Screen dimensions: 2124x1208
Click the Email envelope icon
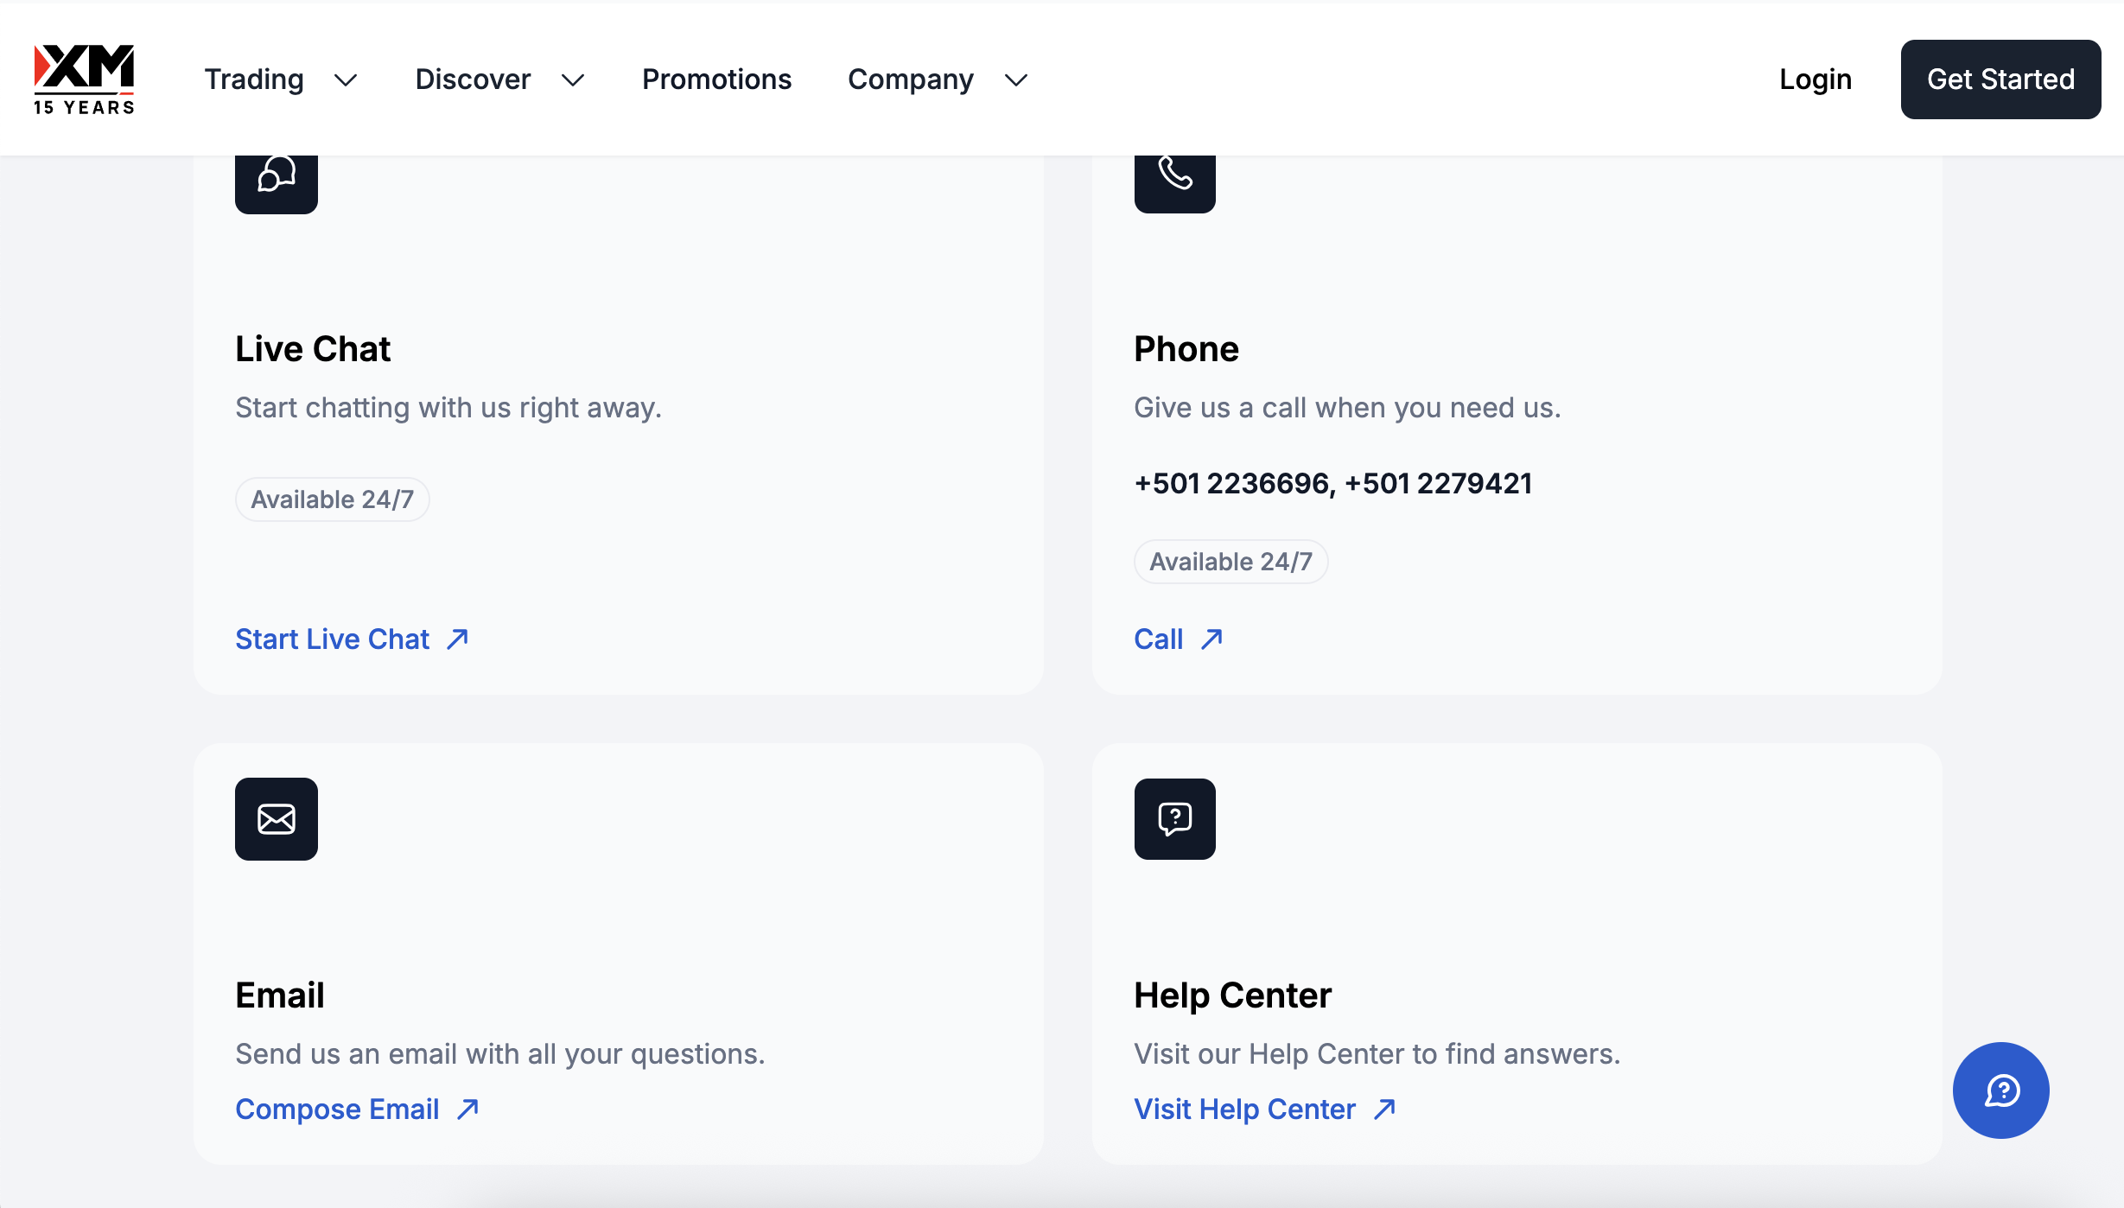click(277, 818)
